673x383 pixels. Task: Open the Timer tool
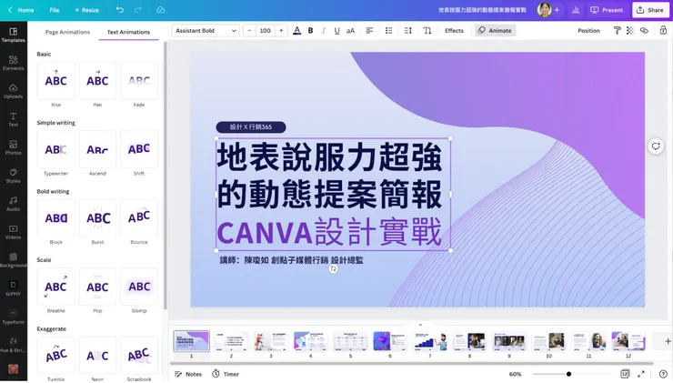pyautogui.click(x=226, y=374)
